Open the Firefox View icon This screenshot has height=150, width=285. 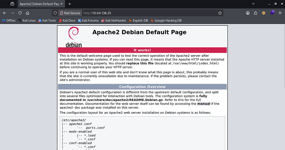(x=12, y=4)
